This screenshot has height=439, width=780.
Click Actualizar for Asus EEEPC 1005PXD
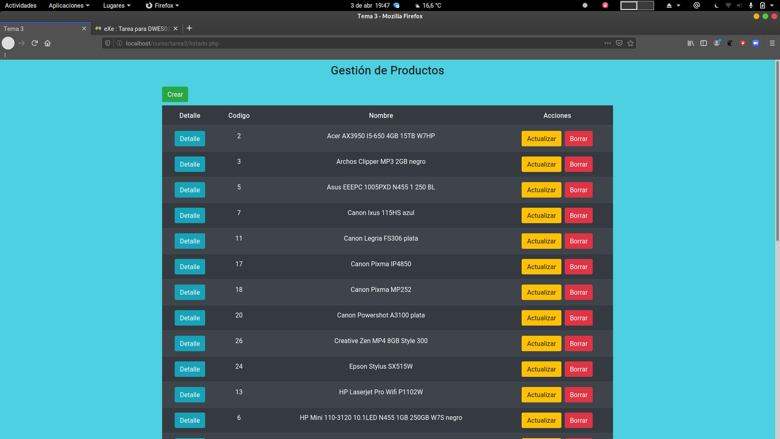click(541, 190)
